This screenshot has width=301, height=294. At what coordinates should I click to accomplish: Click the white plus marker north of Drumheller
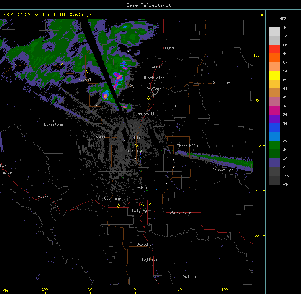click(x=214, y=131)
